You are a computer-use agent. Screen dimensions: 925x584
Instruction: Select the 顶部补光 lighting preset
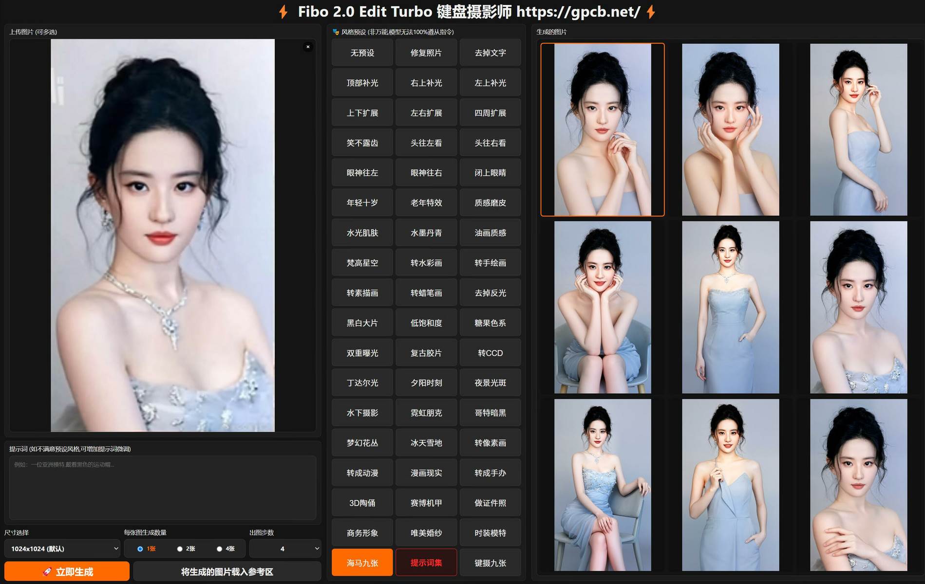coord(362,83)
